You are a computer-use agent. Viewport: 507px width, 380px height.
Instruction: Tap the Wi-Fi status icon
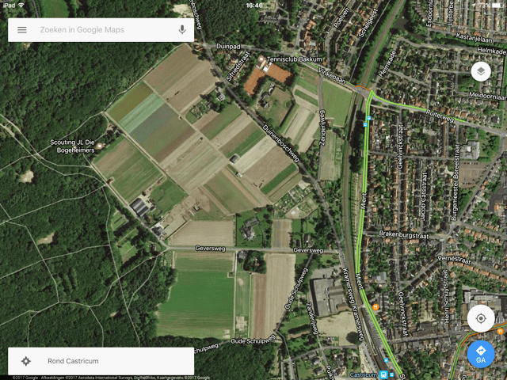(x=21, y=6)
